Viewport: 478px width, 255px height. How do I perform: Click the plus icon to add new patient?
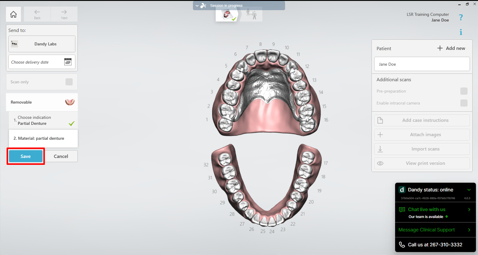pyautogui.click(x=440, y=48)
